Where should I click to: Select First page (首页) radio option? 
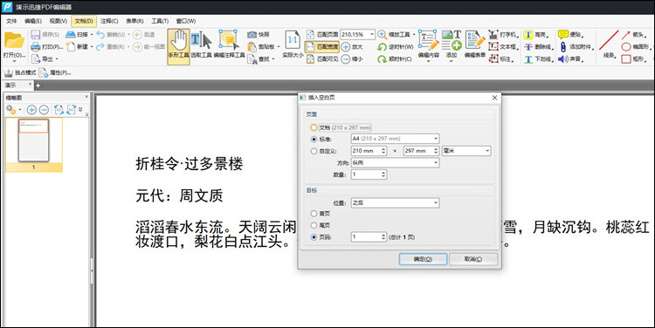click(314, 213)
